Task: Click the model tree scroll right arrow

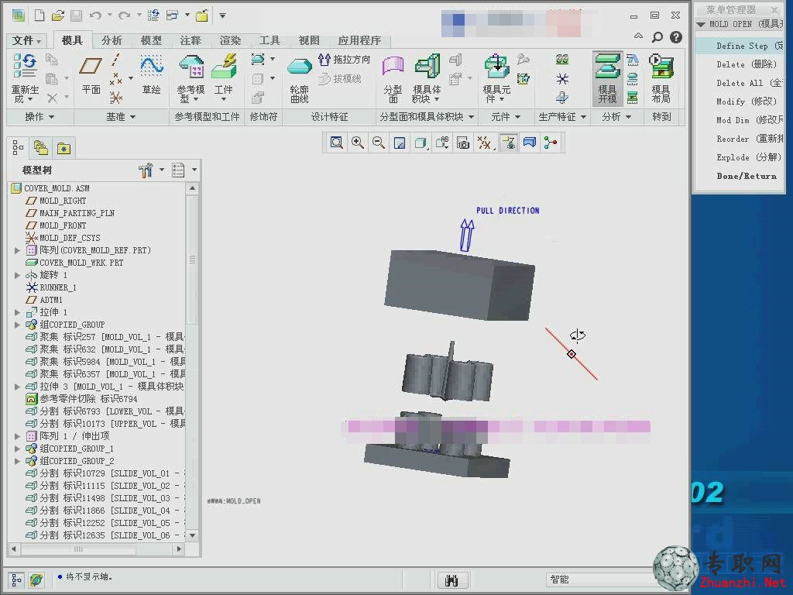Action: tap(179, 549)
